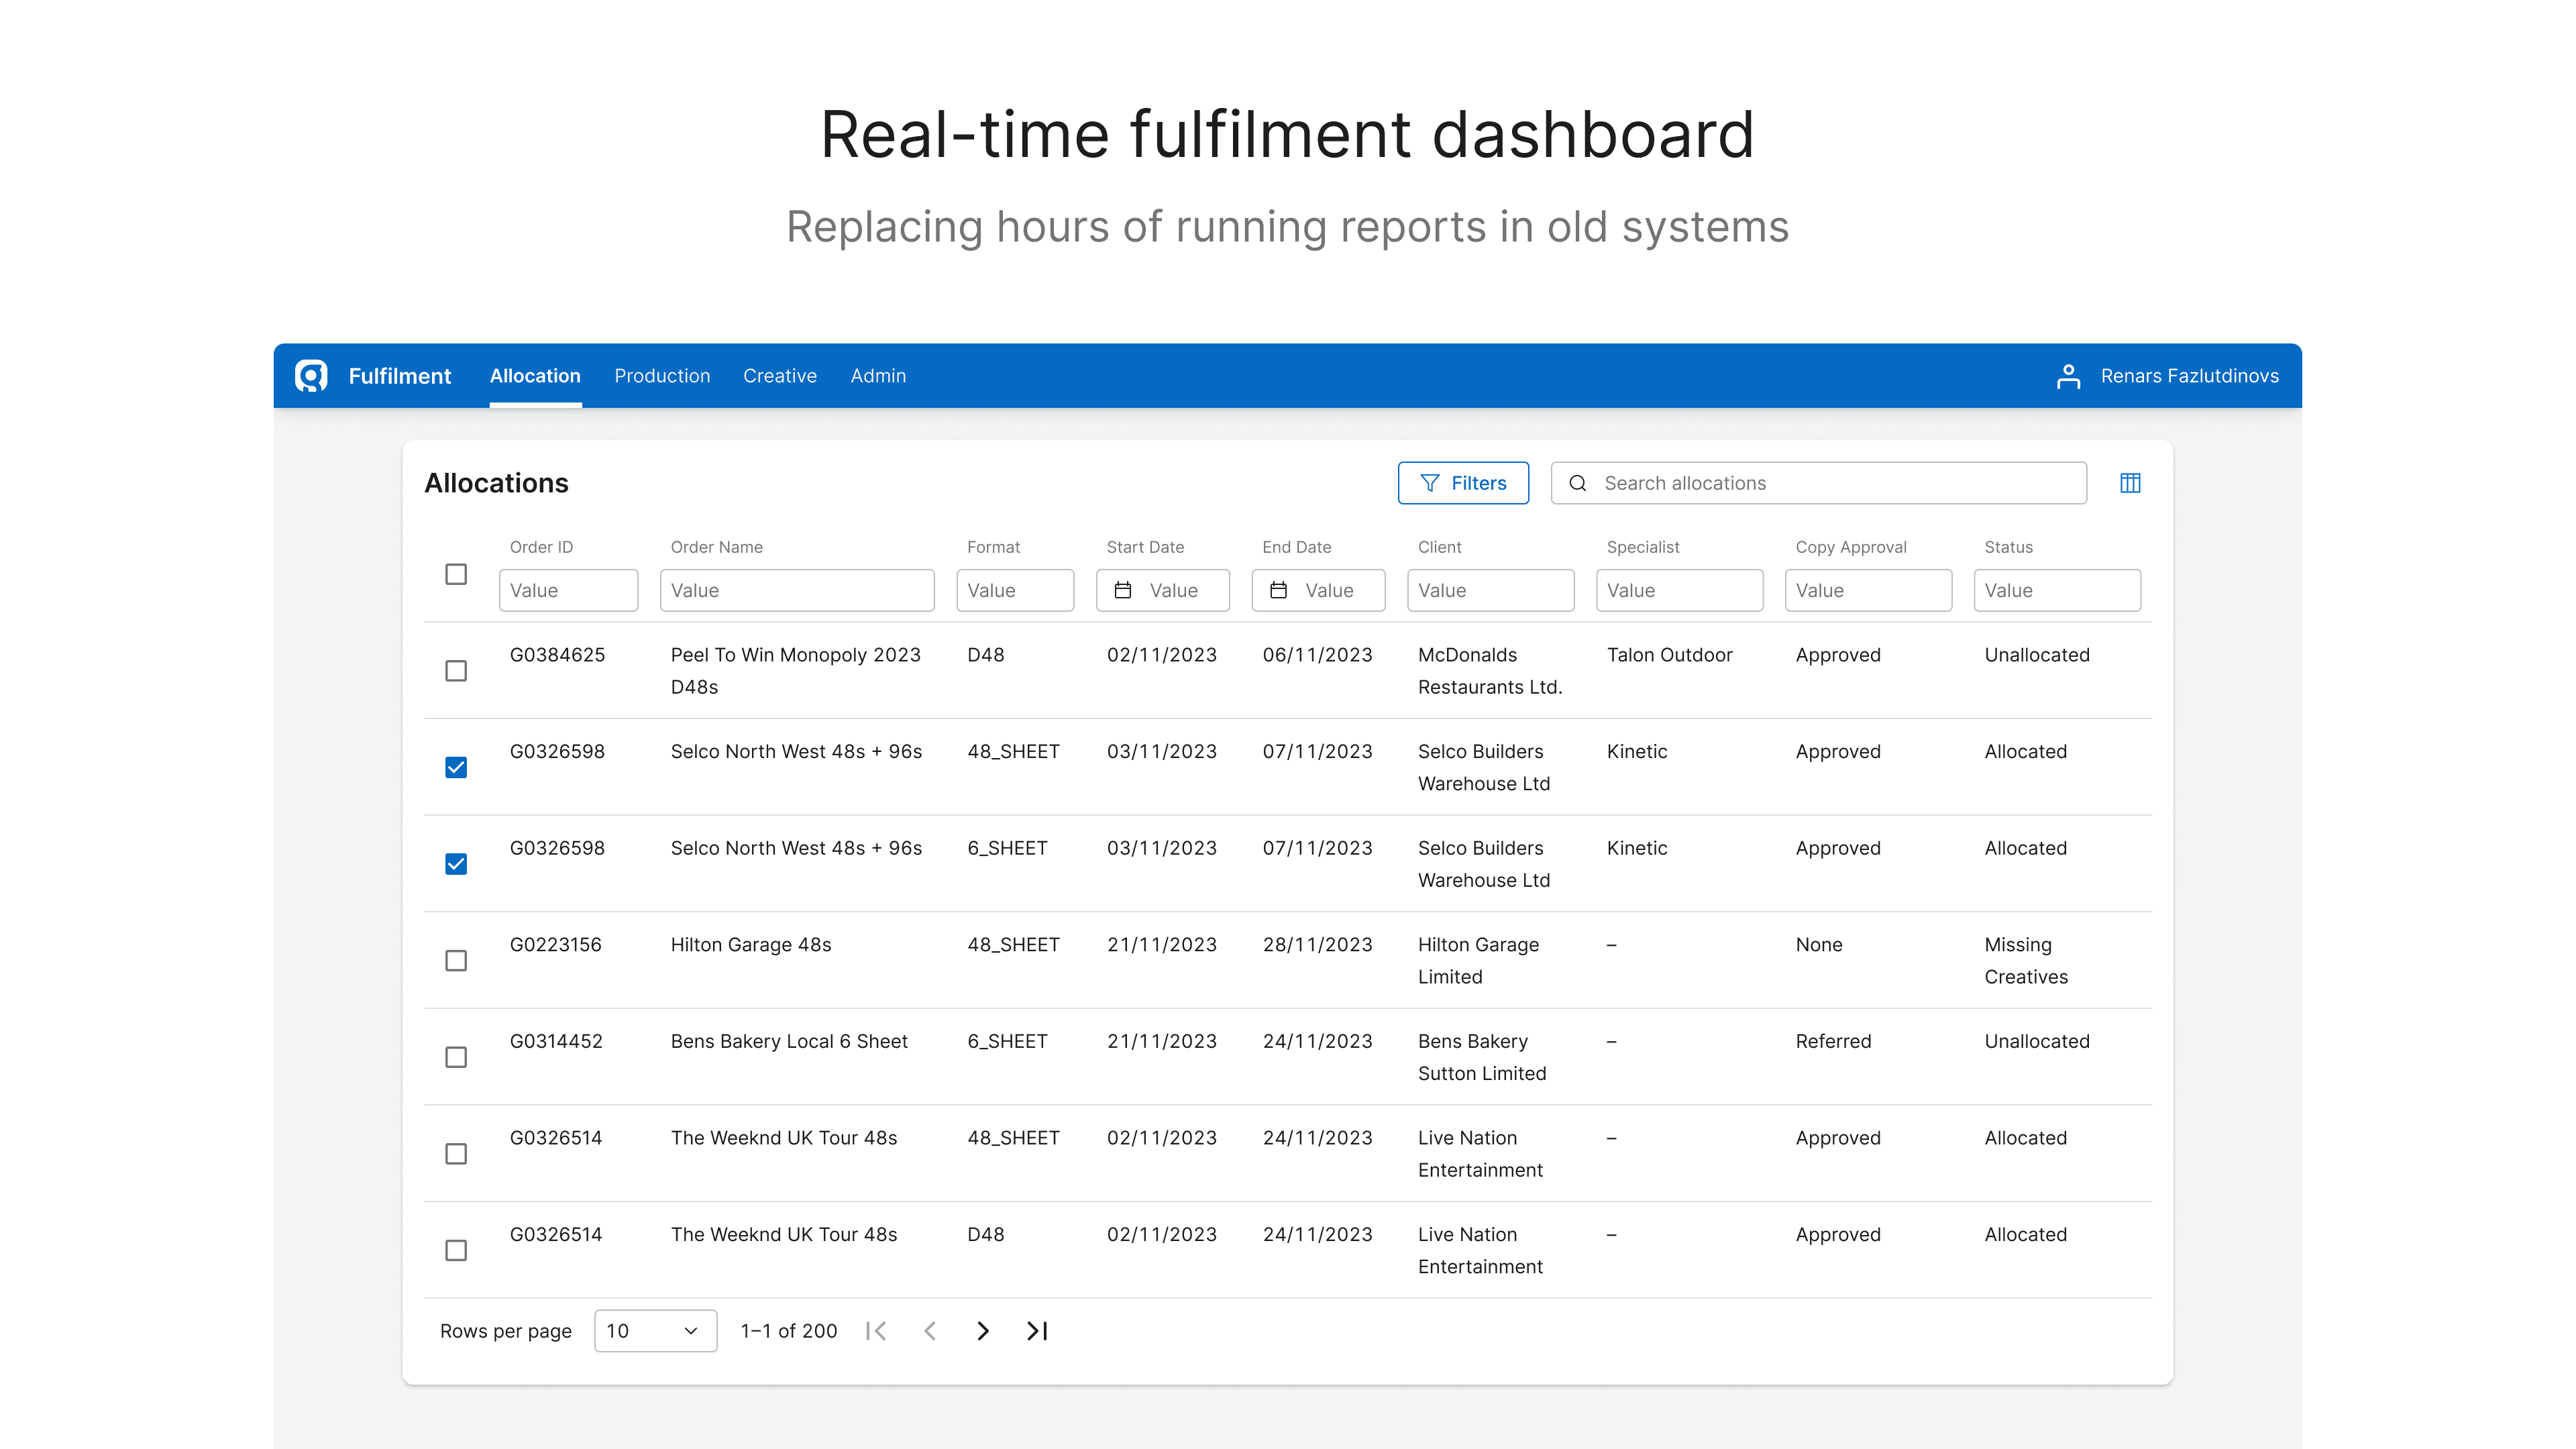Check the select-all checkbox in table header
The height and width of the screenshot is (1449, 2576).
tap(456, 575)
